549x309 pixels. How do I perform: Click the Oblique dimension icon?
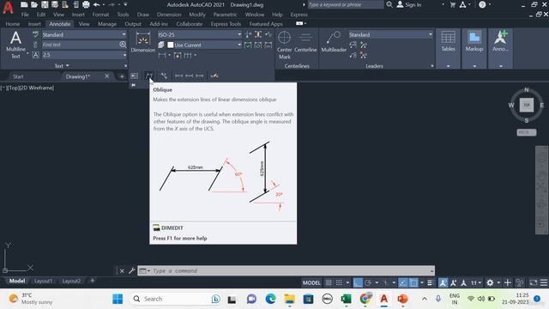click(x=148, y=76)
